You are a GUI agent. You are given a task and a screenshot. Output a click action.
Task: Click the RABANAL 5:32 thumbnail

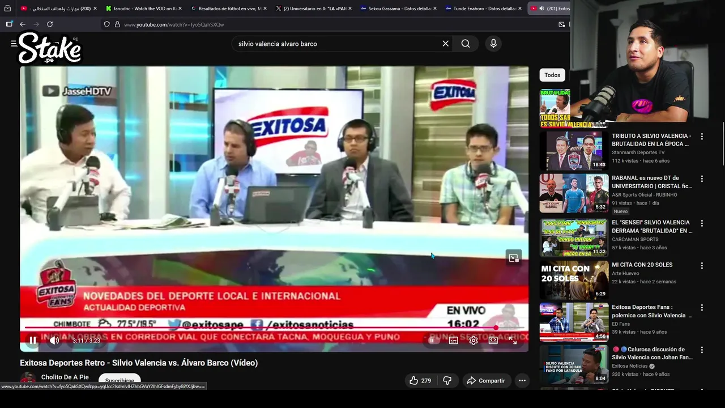[x=574, y=193]
